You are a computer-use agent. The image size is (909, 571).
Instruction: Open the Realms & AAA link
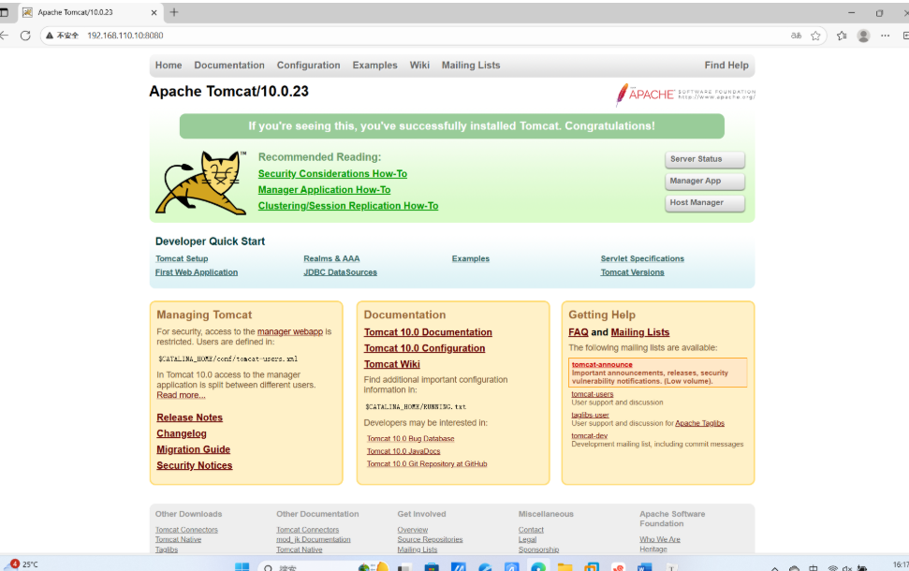pyautogui.click(x=331, y=258)
